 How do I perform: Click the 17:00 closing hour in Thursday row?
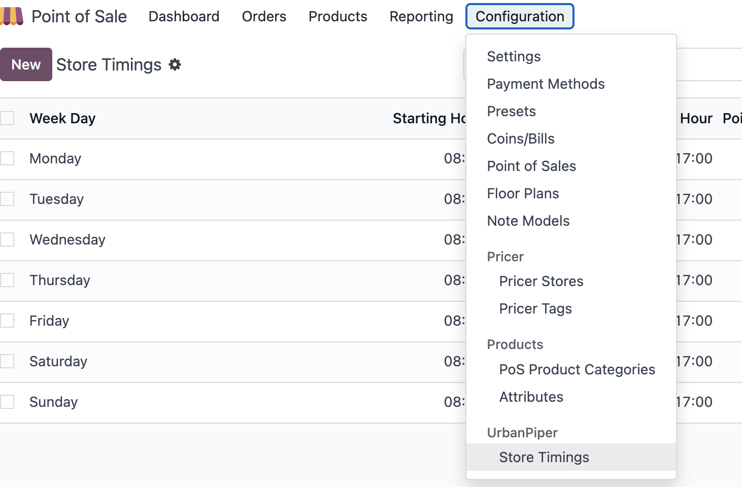(694, 280)
